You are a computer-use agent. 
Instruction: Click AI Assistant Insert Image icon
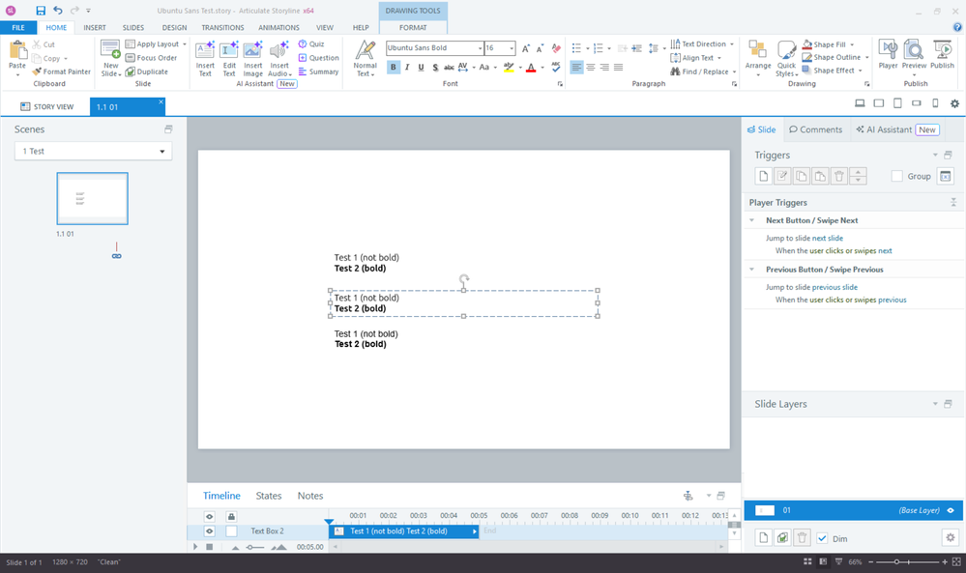pos(252,50)
